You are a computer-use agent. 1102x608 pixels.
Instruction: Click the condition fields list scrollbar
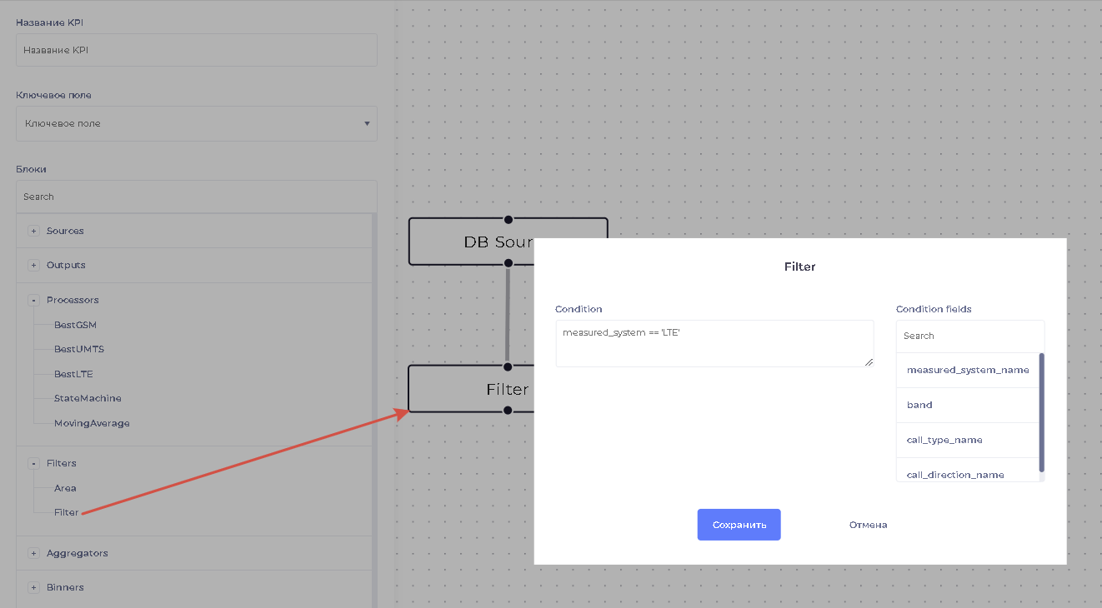1041,412
